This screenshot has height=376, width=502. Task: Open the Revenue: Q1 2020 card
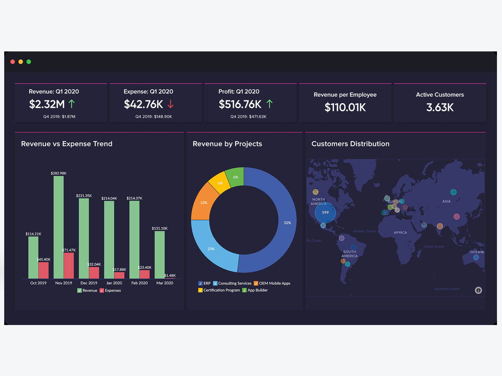[61, 103]
